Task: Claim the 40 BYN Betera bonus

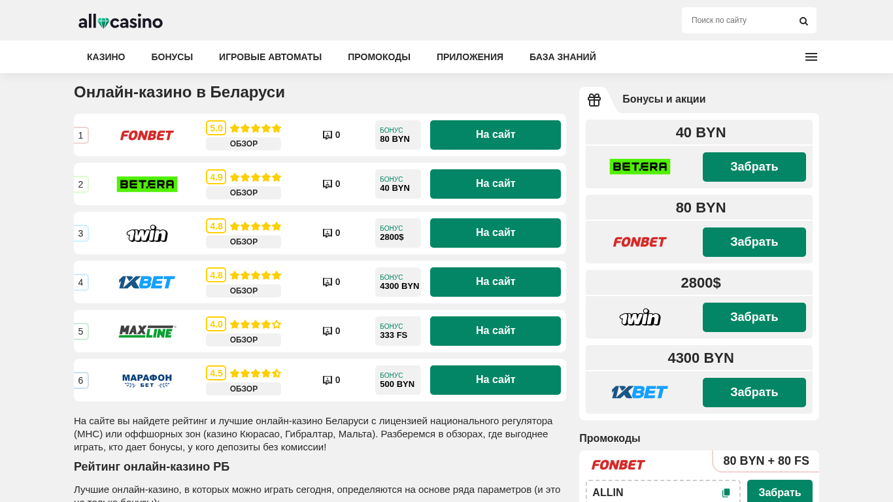Action: 754,167
